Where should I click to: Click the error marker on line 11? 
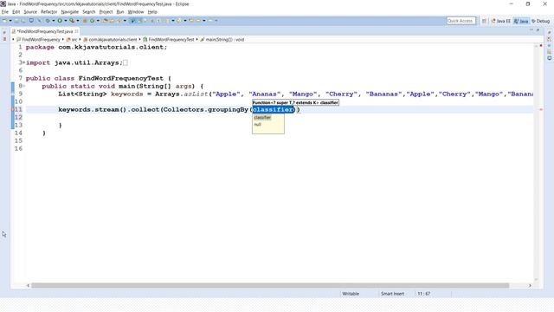point(13,110)
